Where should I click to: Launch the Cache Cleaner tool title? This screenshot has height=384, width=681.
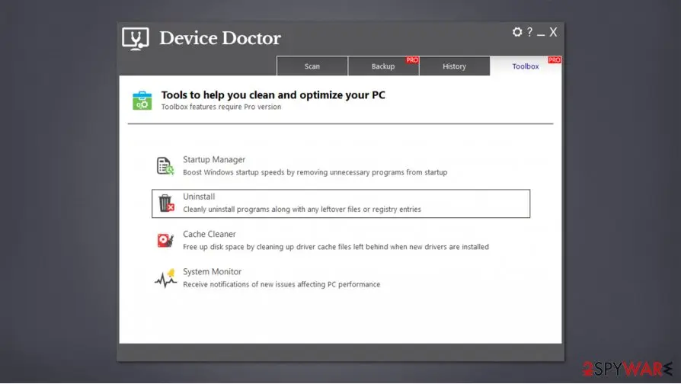pos(209,234)
